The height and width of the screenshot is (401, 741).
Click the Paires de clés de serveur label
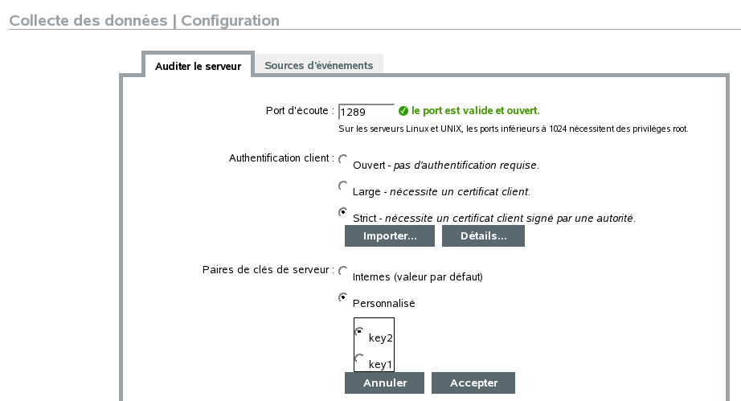tap(268, 270)
